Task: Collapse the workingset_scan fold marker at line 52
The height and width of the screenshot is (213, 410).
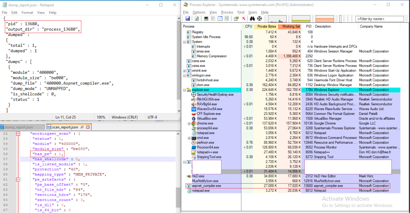Action: point(18,133)
